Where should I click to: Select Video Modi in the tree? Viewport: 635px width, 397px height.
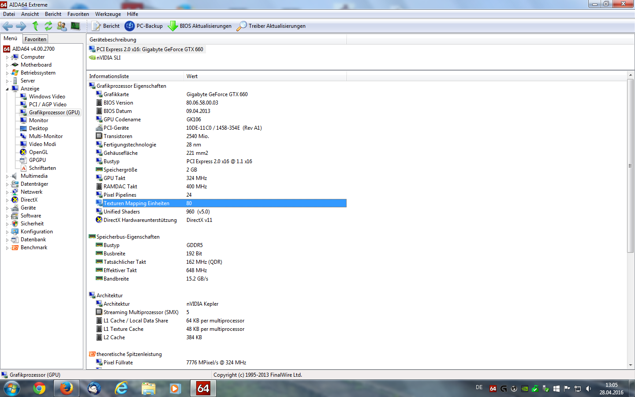tap(42, 144)
